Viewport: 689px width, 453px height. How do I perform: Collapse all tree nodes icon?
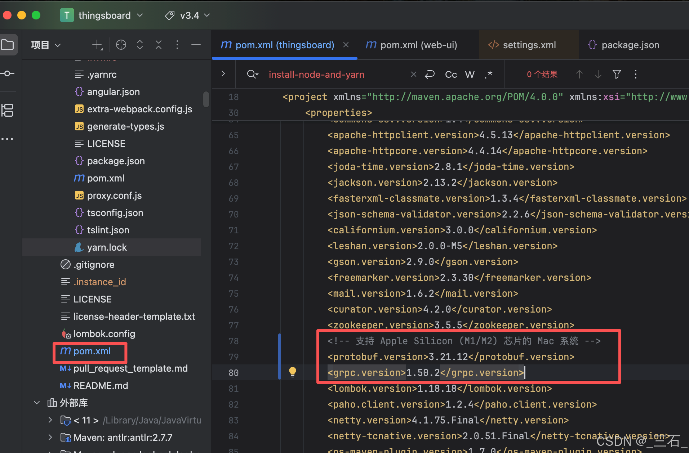159,45
